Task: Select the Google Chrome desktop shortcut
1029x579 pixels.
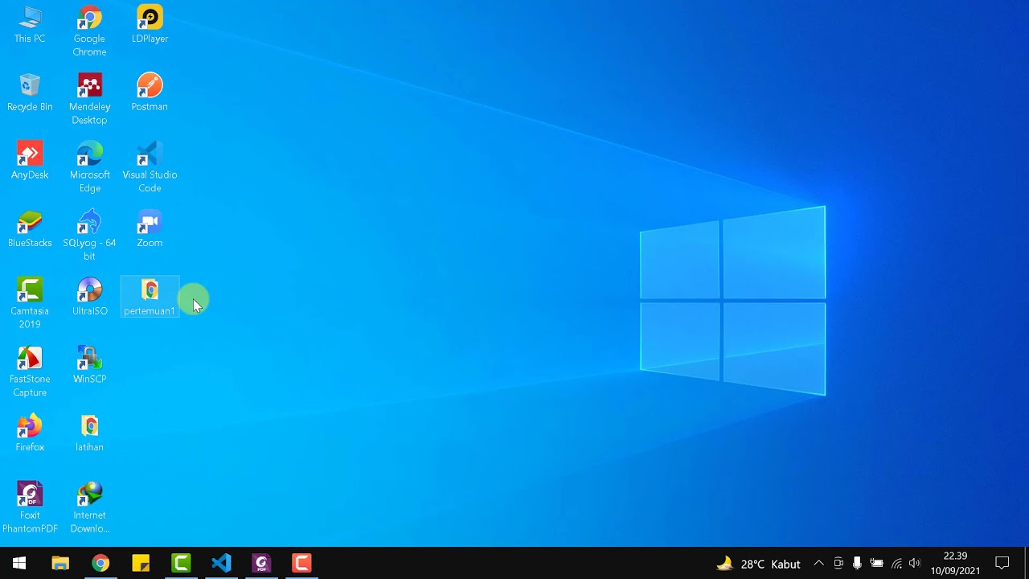Action: pyautogui.click(x=89, y=31)
